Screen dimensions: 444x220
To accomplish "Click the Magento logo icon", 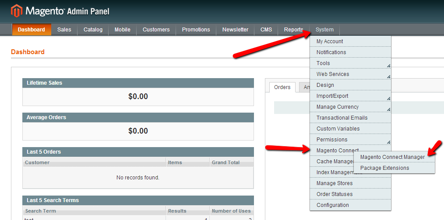I will tap(17, 11).
